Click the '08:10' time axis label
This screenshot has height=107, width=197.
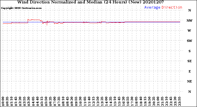coord(63,102)
